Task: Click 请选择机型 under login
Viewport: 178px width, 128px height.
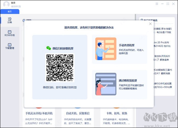Action: tap(16, 7)
